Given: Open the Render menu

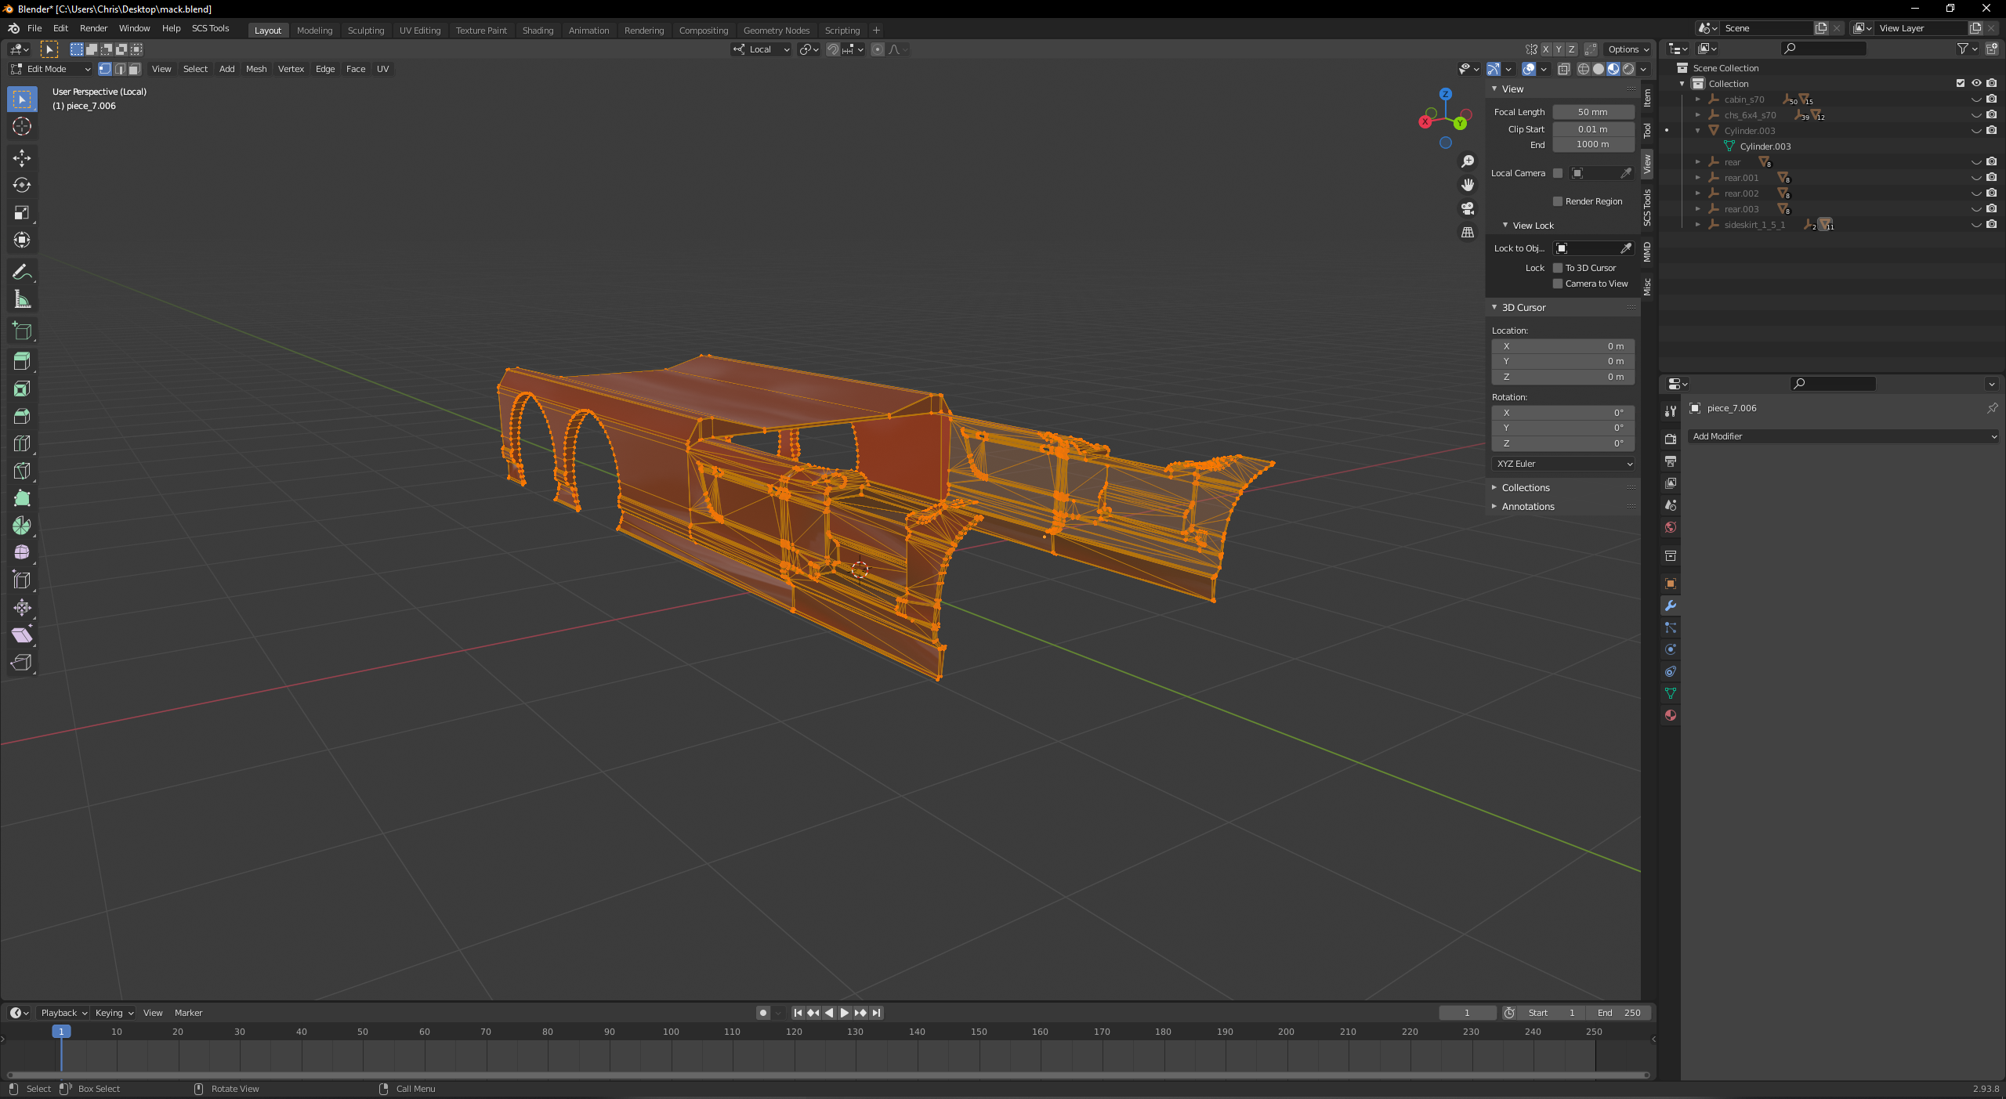Looking at the screenshot, I should 93,28.
